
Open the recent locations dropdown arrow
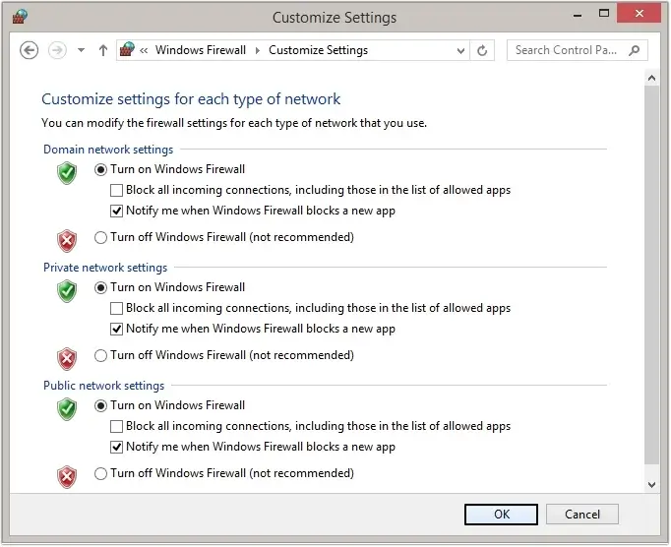click(81, 50)
